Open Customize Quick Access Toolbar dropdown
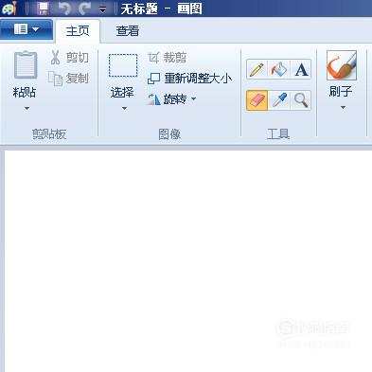The width and height of the screenshot is (372, 372). pyautogui.click(x=102, y=9)
